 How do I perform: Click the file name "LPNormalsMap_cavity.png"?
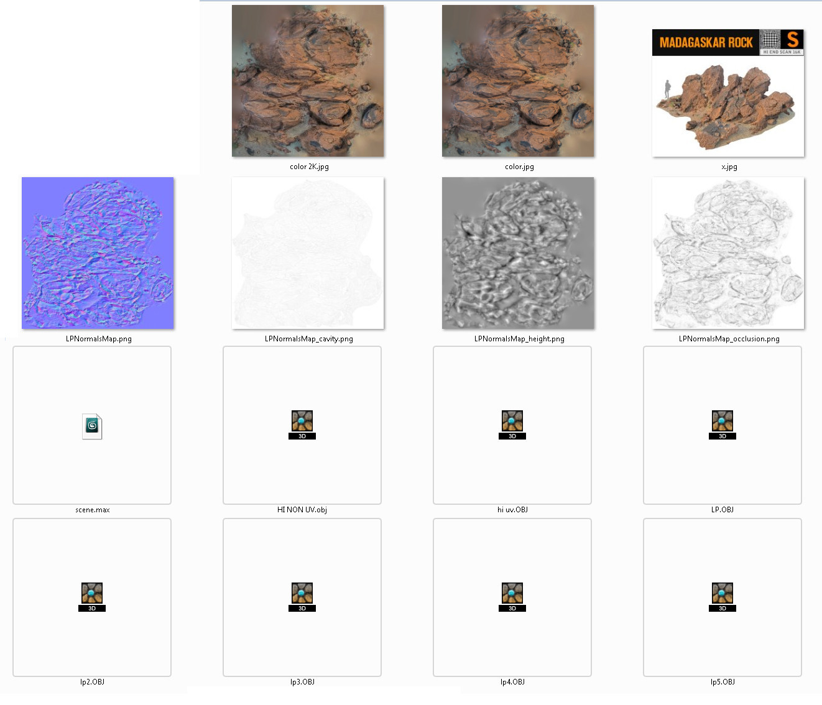(309, 339)
